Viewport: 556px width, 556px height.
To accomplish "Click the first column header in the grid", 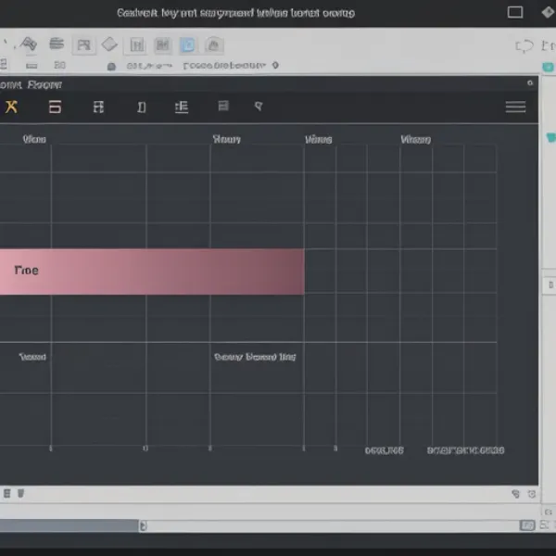I will 34,139.
